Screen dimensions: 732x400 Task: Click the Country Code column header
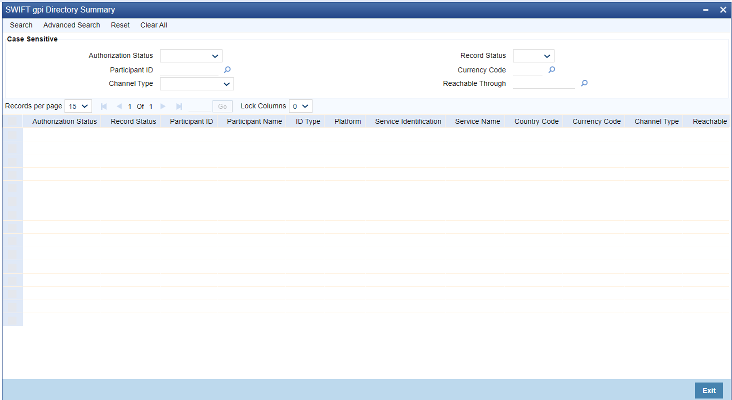coord(536,121)
